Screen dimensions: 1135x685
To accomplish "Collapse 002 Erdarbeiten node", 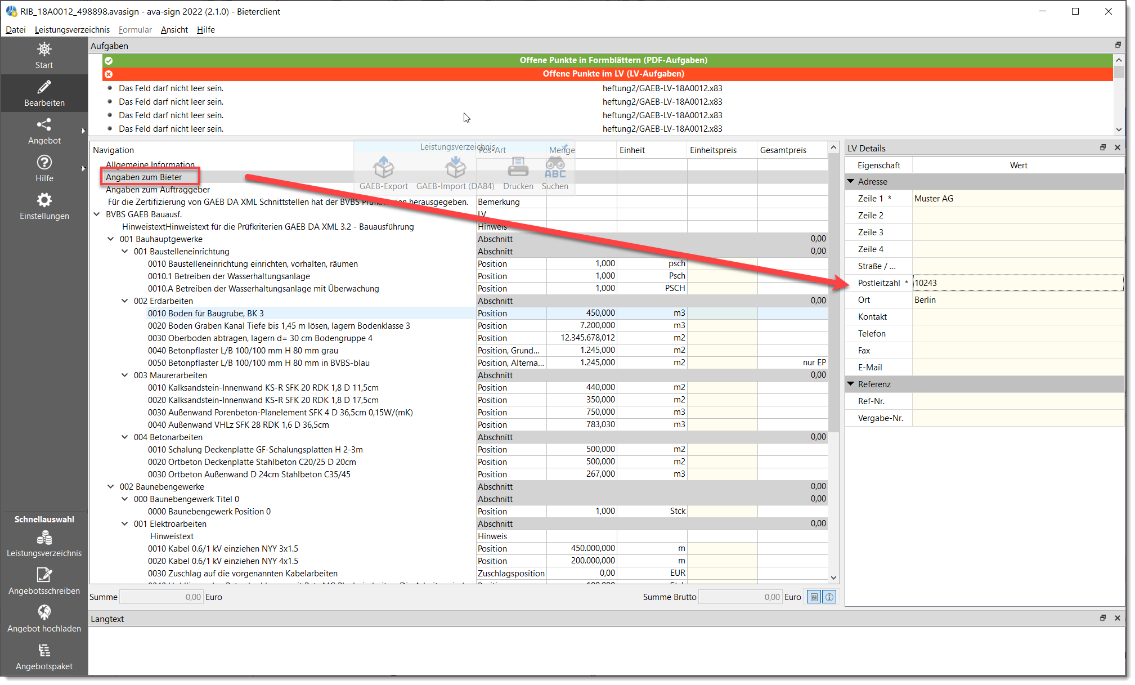I will tap(125, 301).
